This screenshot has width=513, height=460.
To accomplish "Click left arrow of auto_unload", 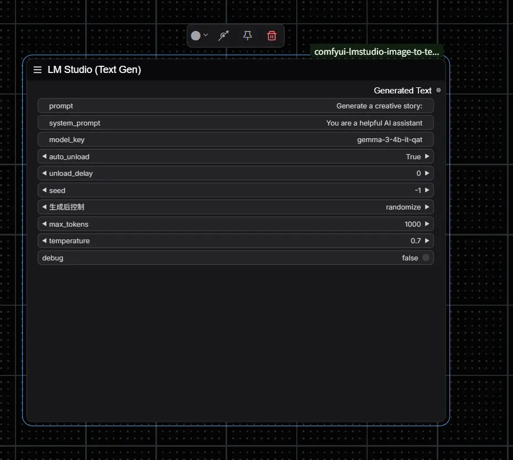I will tap(44, 156).
